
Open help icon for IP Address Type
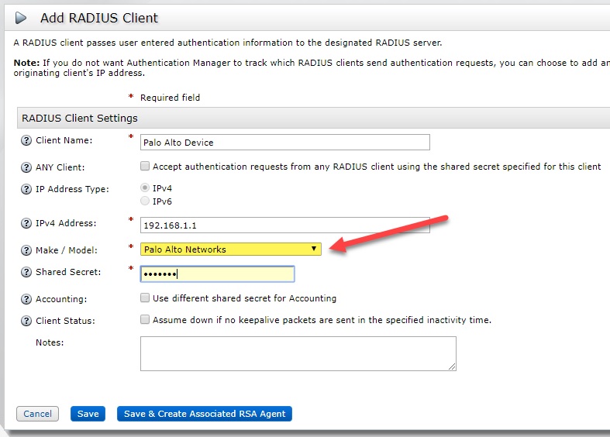[26, 189]
